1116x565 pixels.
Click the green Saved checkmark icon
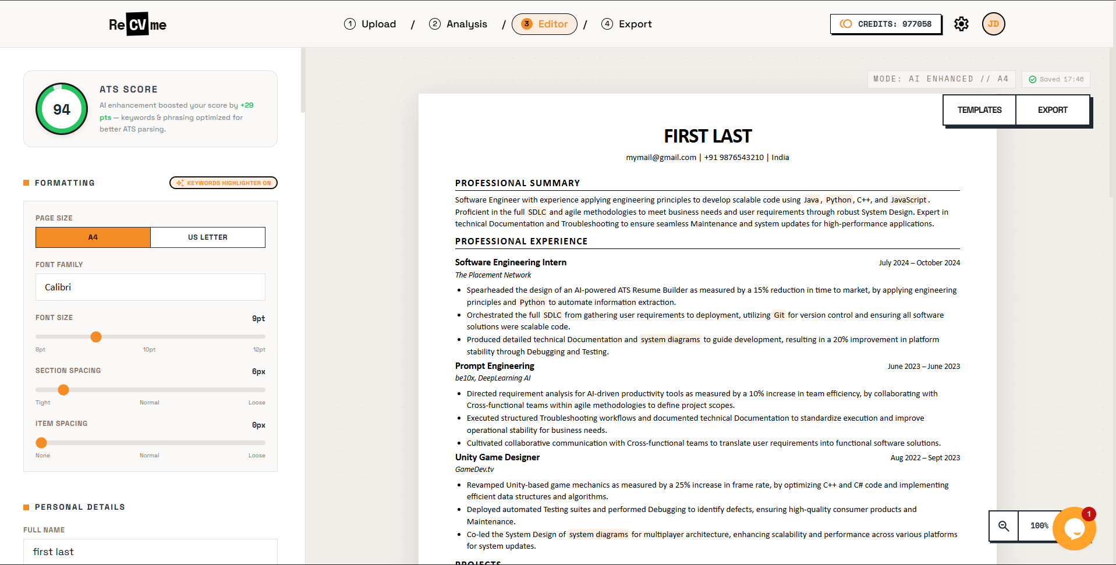pos(1032,79)
